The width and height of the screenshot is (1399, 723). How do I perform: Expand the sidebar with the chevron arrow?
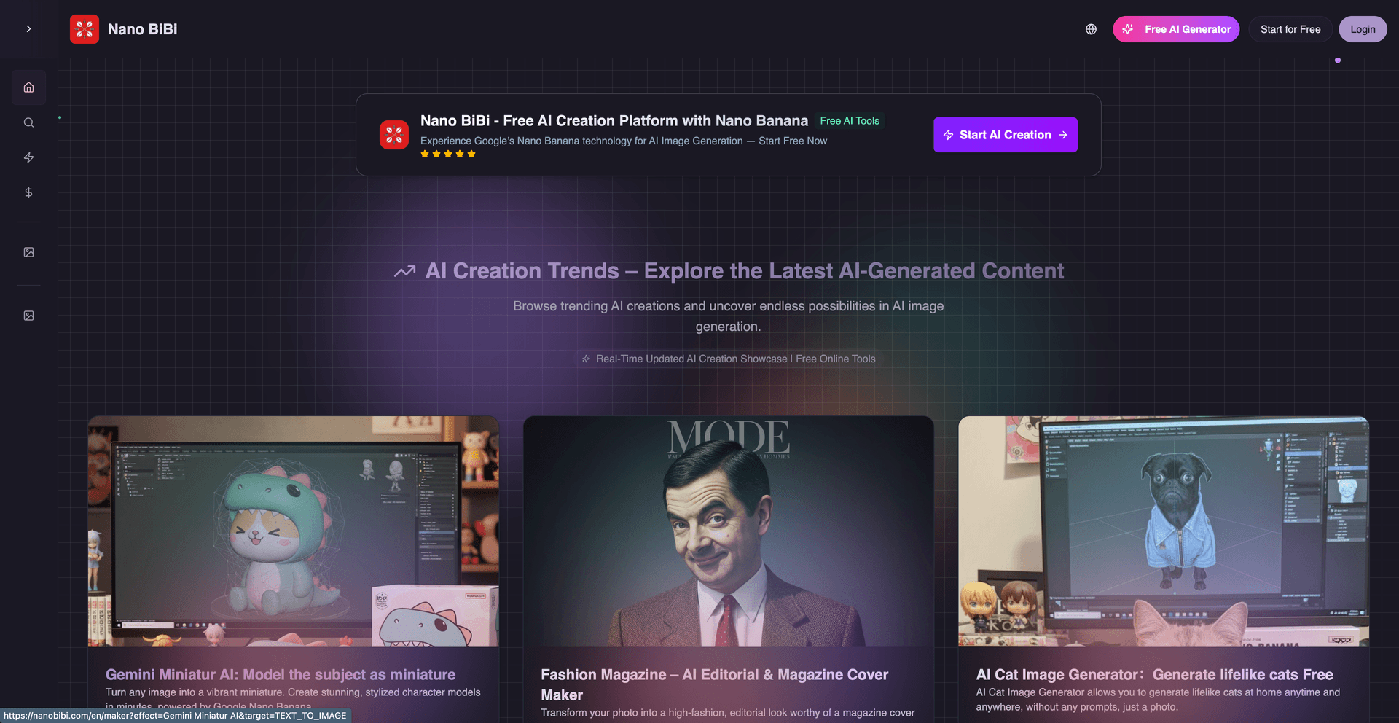coord(28,29)
